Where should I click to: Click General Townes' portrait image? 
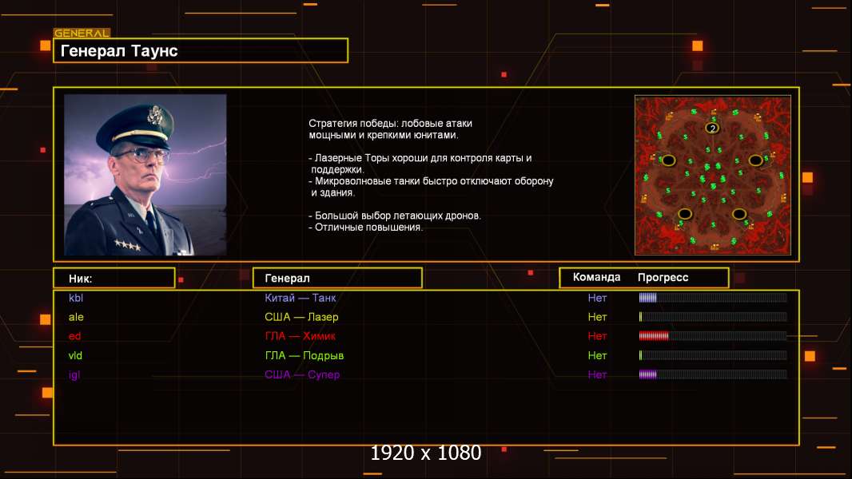(x=145, y=175)
